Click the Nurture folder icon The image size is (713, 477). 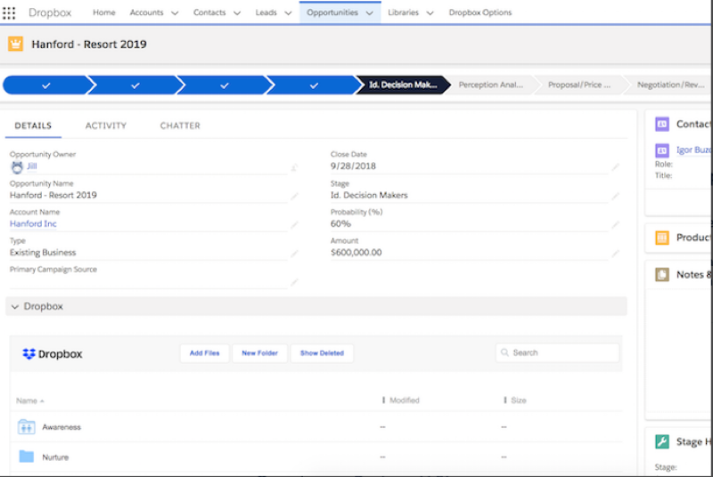[27, 457]
